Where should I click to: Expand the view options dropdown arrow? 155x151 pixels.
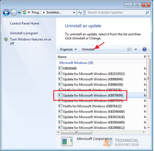pyautogui.click(x=136, y=49)
